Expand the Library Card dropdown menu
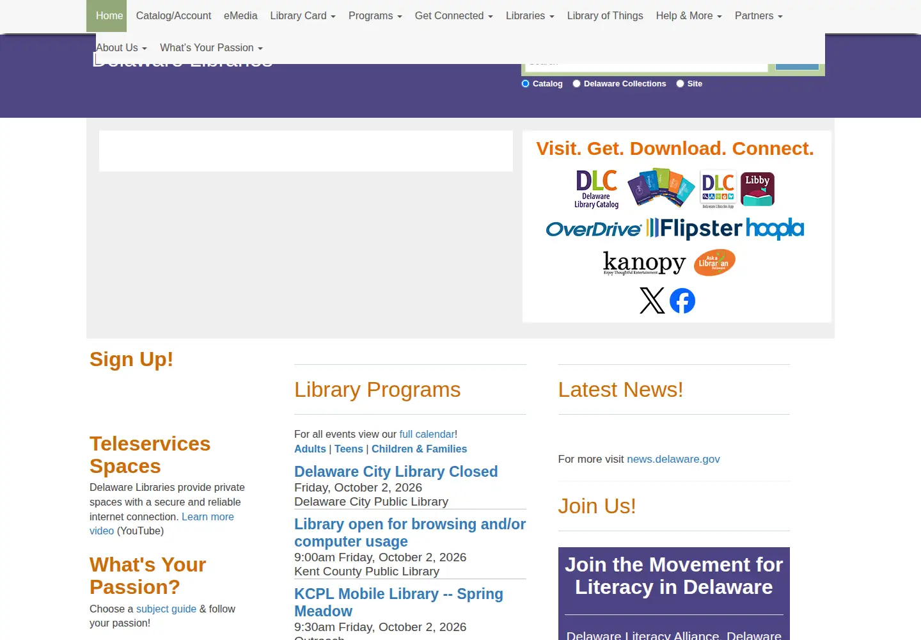The image size is (921, 640). click(303, 16)
